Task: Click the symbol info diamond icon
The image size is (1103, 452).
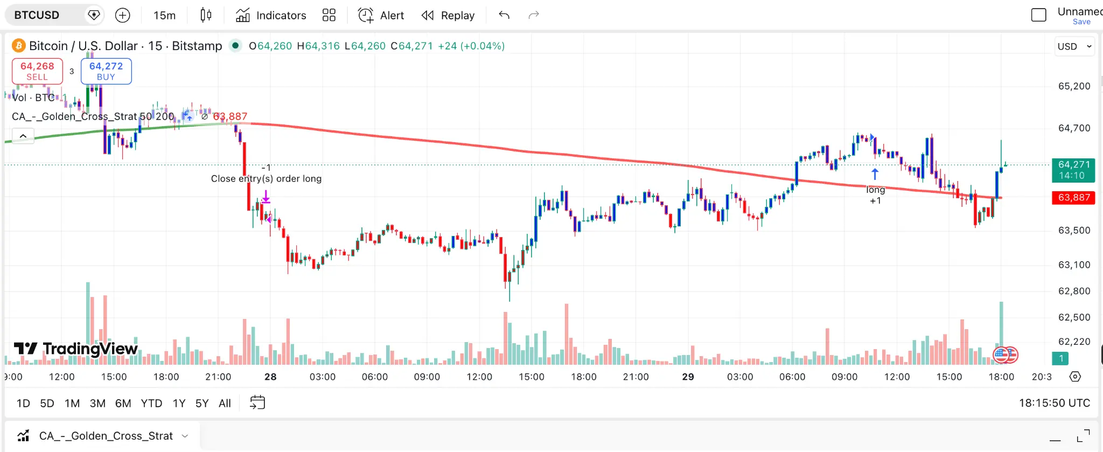Action: coord(94,15)
